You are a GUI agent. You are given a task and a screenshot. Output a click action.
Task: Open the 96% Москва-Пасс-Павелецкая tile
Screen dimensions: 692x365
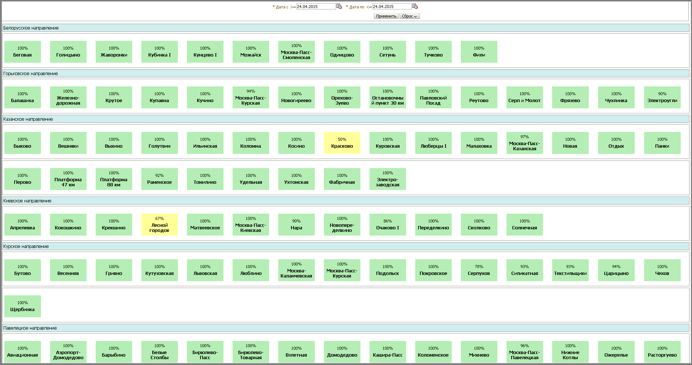[525, 352]
